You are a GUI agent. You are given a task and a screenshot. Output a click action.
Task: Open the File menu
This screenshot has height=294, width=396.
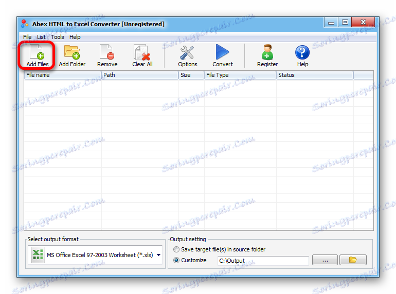pyautogui.click(x=27, y=37)
